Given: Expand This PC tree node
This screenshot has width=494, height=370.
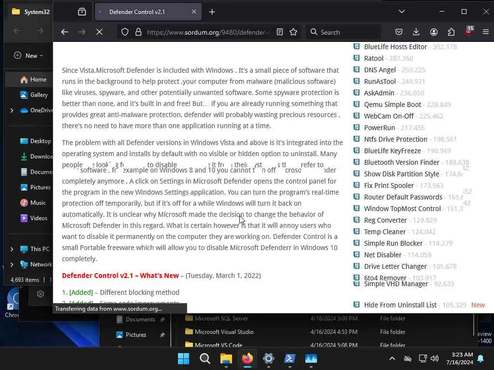Looking at the screenshot, I should click(x=12, y=249).
